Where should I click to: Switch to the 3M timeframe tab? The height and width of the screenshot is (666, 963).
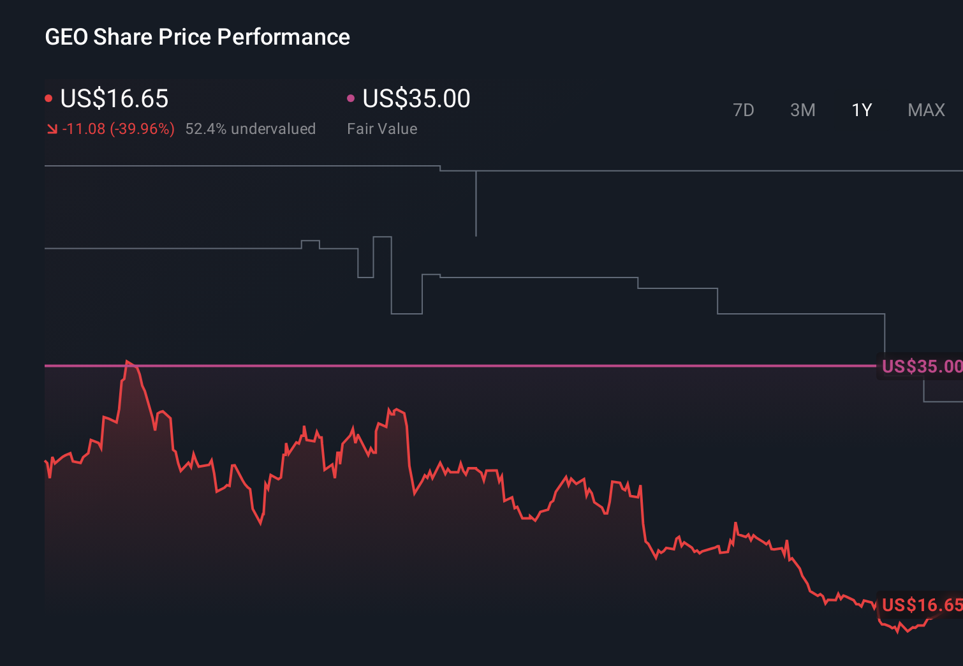point(803,110)
